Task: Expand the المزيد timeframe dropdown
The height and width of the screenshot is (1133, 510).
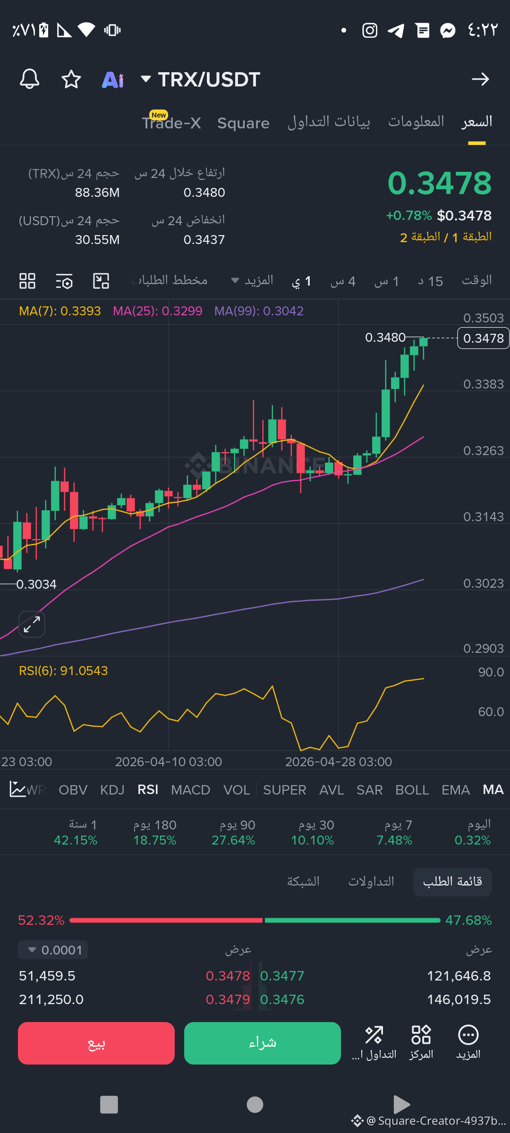Action: coord(252,280)
